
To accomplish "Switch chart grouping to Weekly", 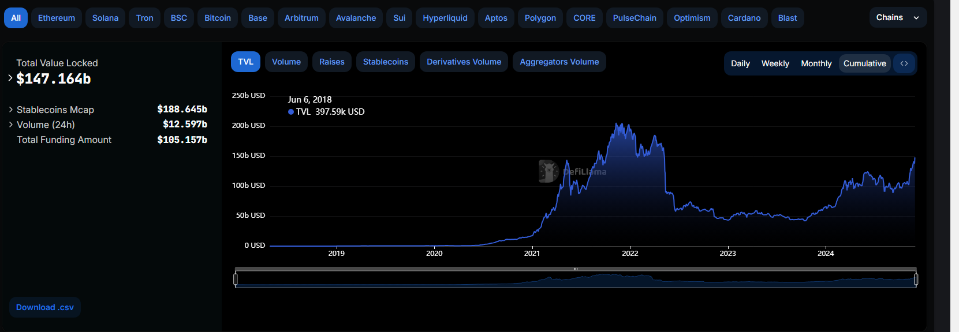I will coord(775,63).
